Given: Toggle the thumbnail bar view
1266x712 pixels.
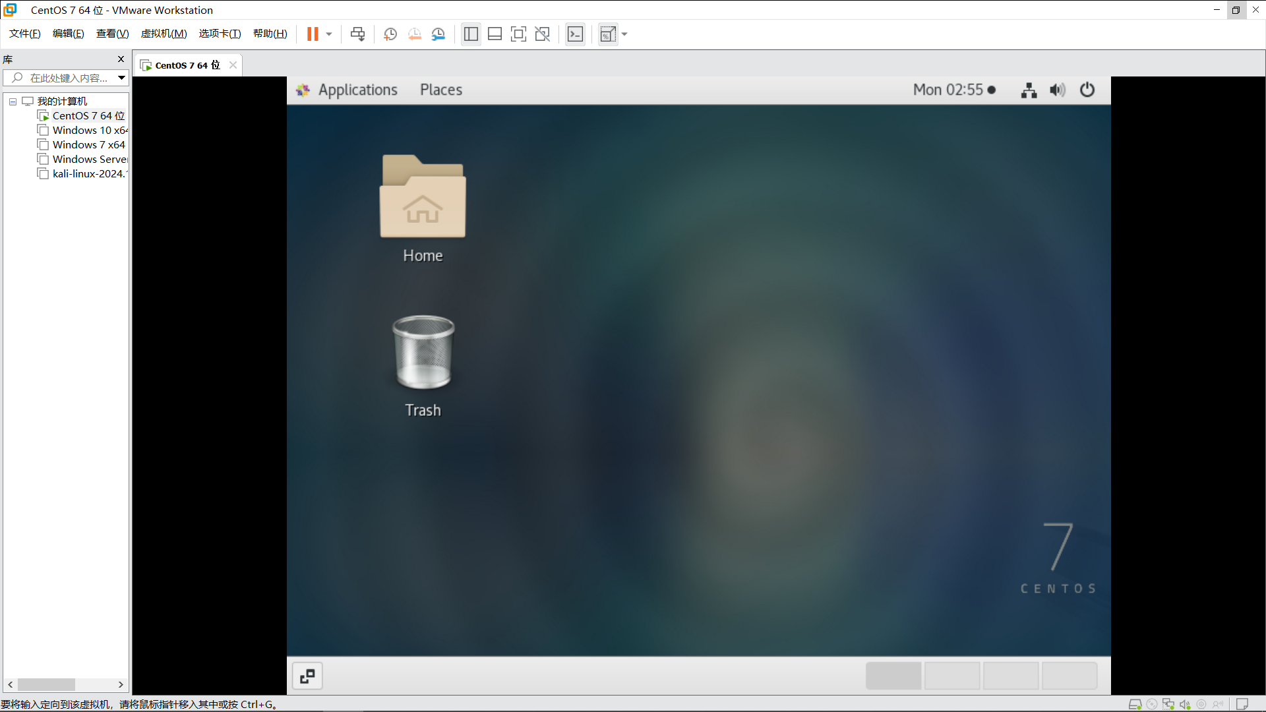Looking at the screenshot, I should coord(495,34).
